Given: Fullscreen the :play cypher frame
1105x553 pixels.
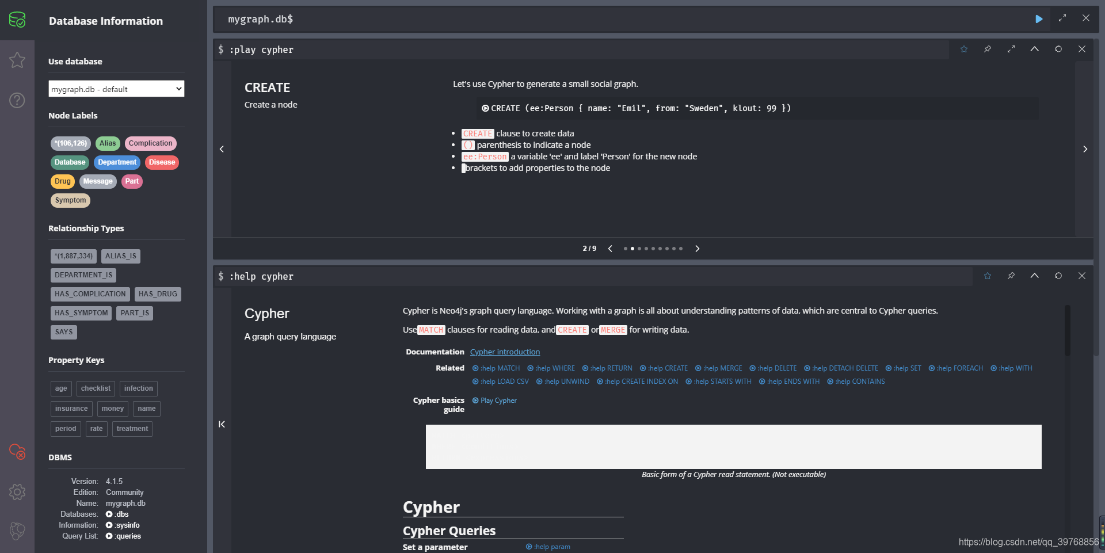Looking at the screenshot, I should [x=1011, y=49].
